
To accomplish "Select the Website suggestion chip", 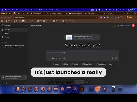I will (75, 64).
